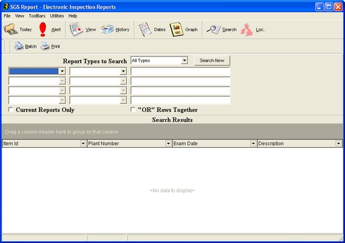The height and width of the screenshot is (243, 345).
Task: Open the Exam Date column filter dropdown
Action: 253,144
